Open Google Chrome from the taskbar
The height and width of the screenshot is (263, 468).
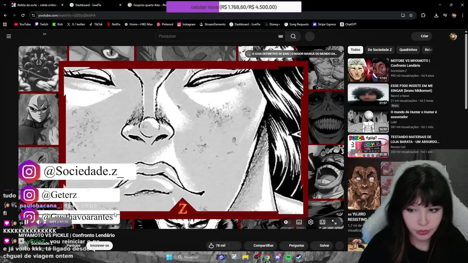267,257
